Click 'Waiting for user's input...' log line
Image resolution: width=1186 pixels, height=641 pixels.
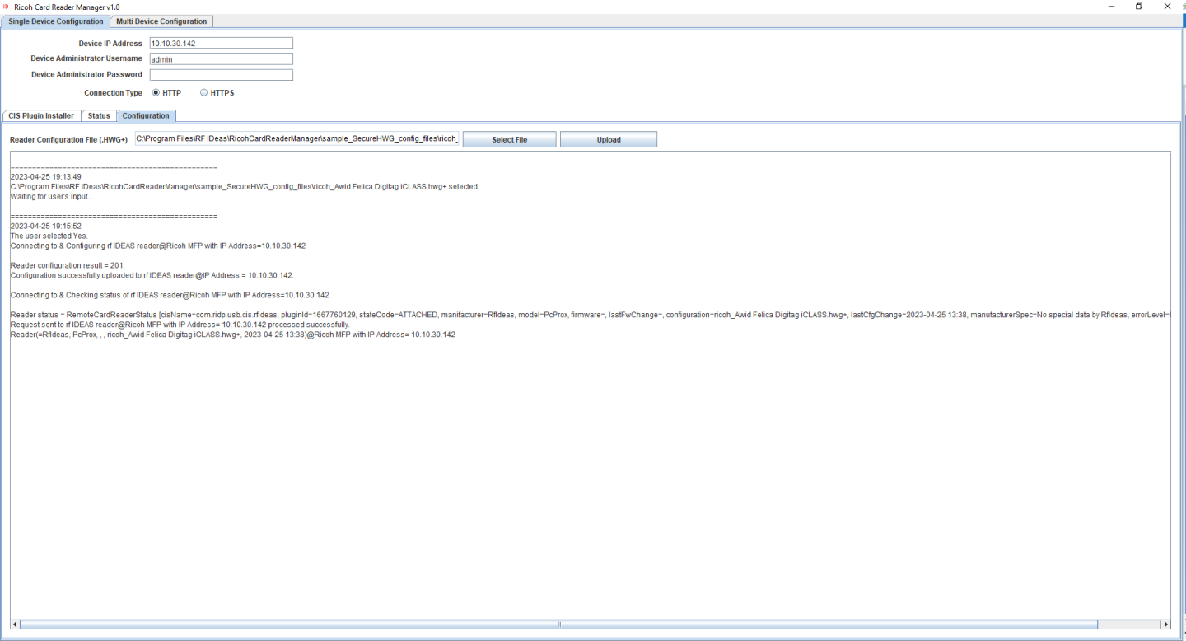pyautogui.click(x=51, y=197)
